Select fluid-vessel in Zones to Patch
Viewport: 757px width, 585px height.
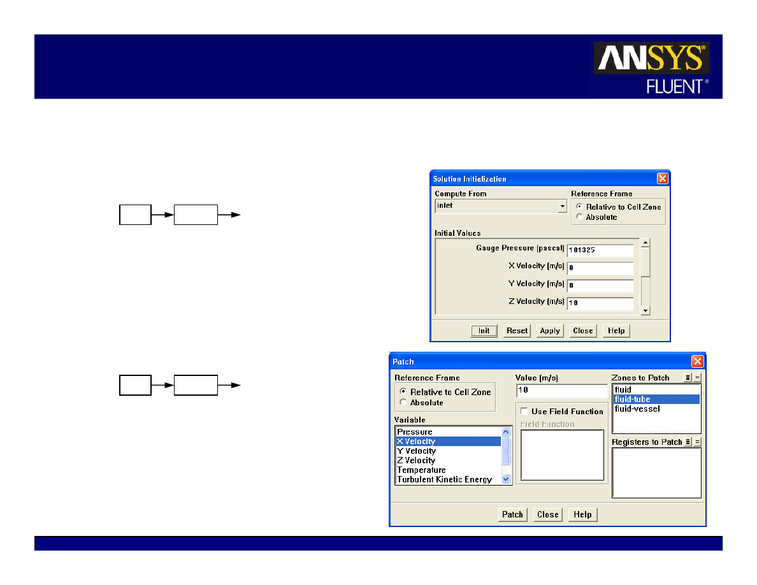pyautogui.click(x=637, y=409)
